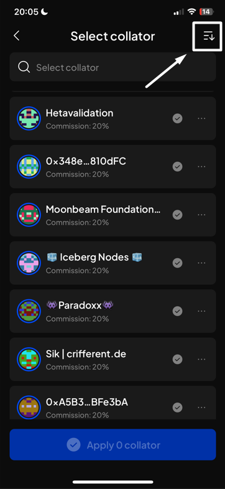The height and width of the screenshot is (489, 225).
Task: Check the Iceberg Nodes collator checkmark
Action: click(178, 263)
